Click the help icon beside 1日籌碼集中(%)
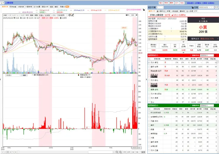 [x=171, y=31]
